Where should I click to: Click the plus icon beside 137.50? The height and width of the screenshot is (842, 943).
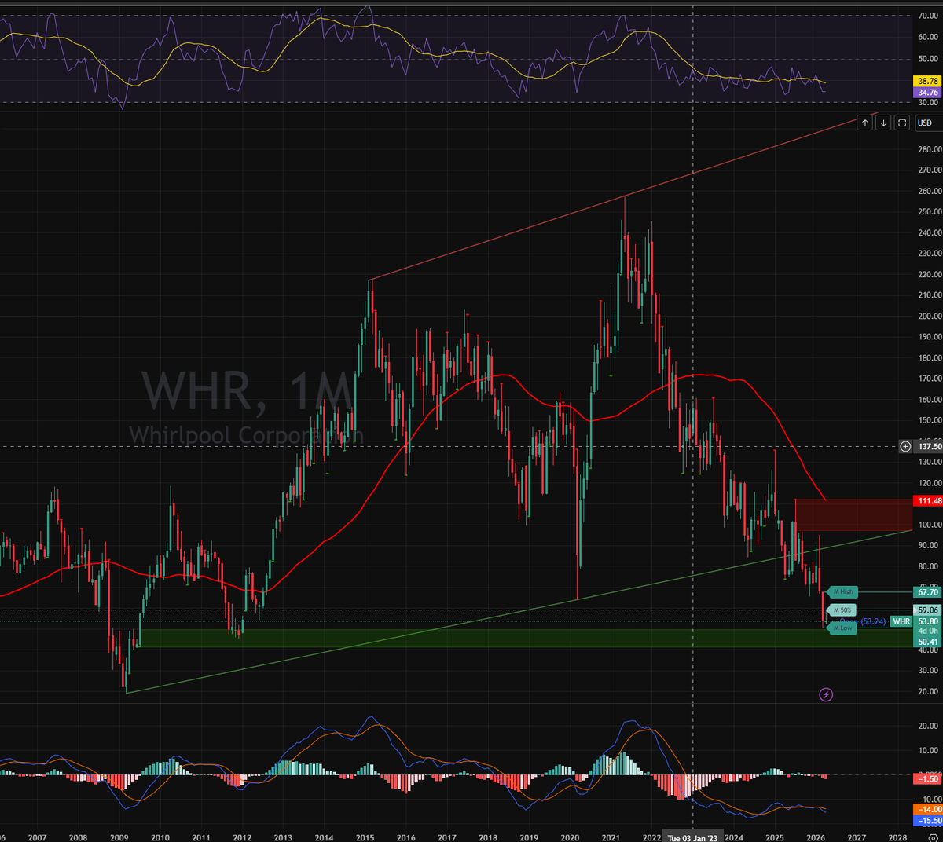click(906, 446)
